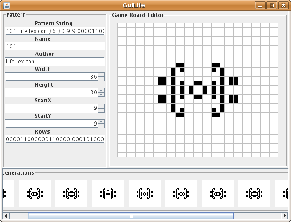Choose the fourth fully visible generation thumbnail

pos(145,194)
